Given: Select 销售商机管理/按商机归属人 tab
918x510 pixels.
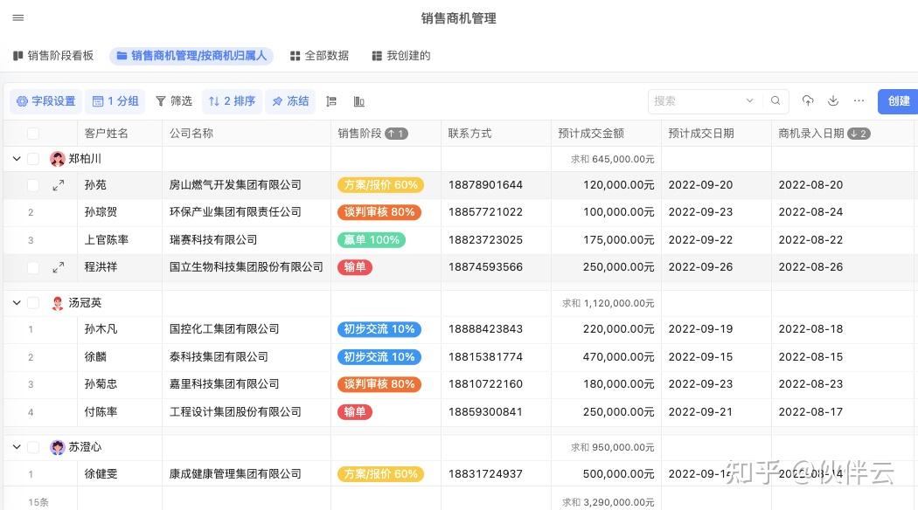Looking at the screenshot, I should (191, 56).
